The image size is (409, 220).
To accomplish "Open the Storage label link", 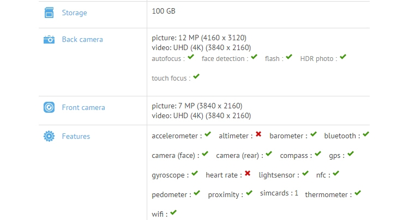I will point(74,13).
